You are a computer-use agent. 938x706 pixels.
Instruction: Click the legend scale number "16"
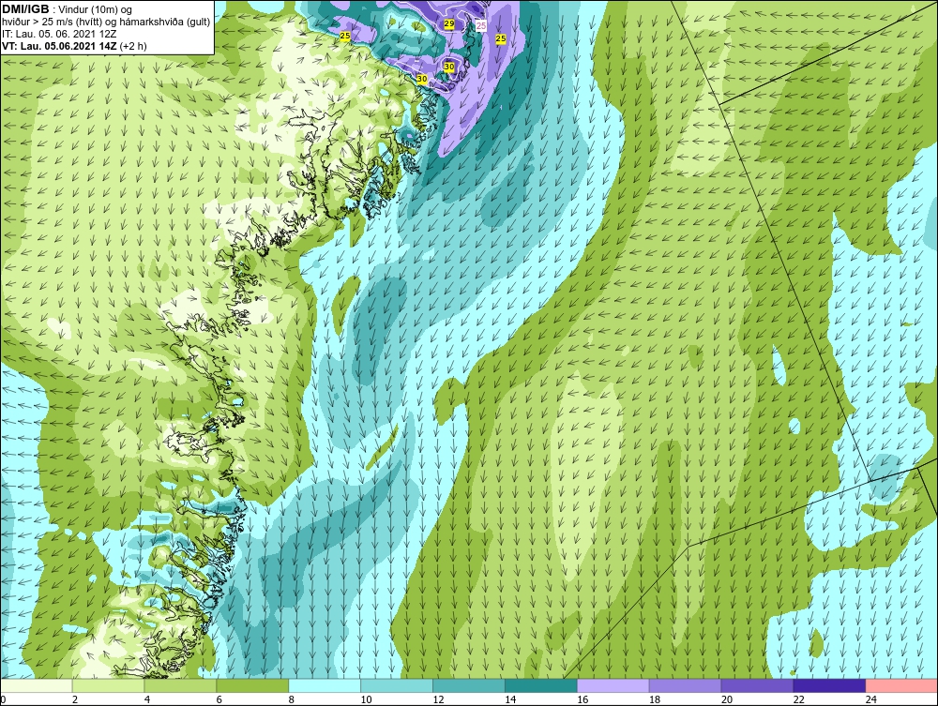582,699
